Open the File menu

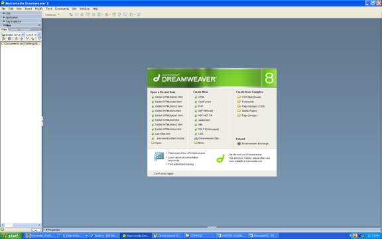click(x=3, y=9)
